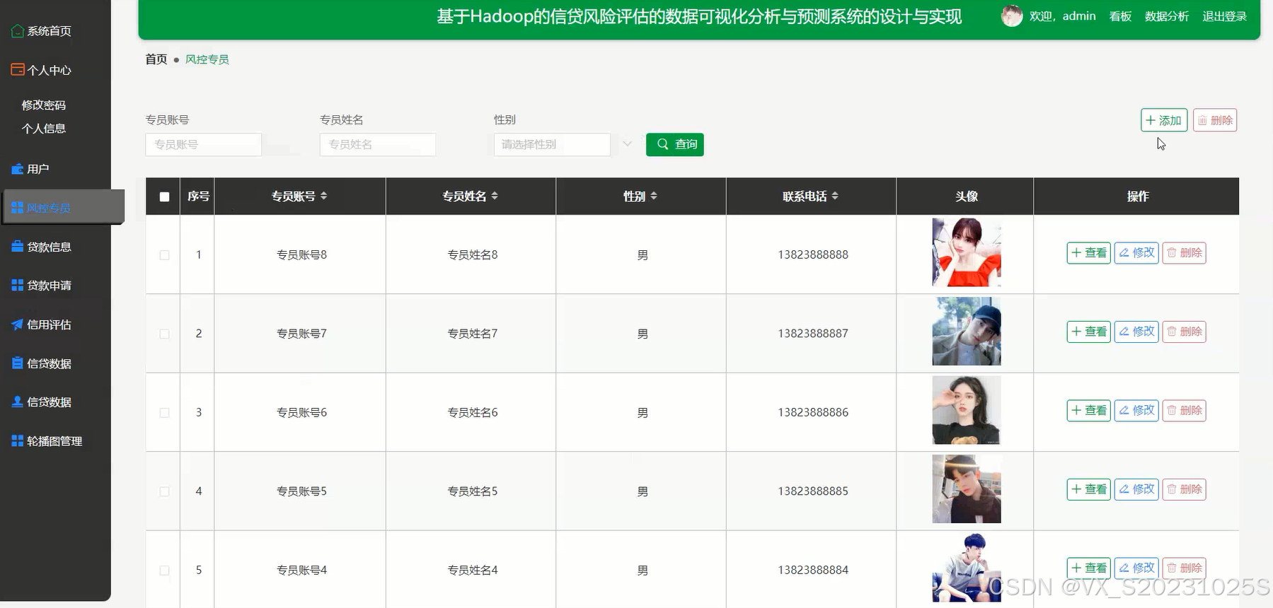Viewport: 1273px width, 608px height.
Task: Check the row 5 checkbox for 专员账号4
Action: 164,570
